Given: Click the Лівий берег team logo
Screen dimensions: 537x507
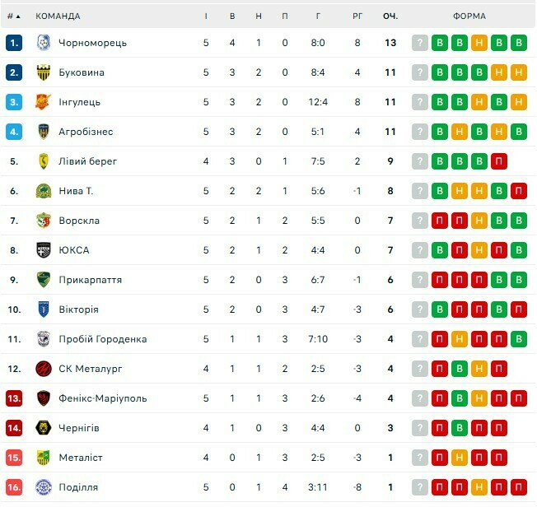Looking at the screenshot, I should tap(44, 161).
